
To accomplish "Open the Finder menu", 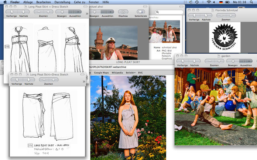I will (x=15, y=2).
